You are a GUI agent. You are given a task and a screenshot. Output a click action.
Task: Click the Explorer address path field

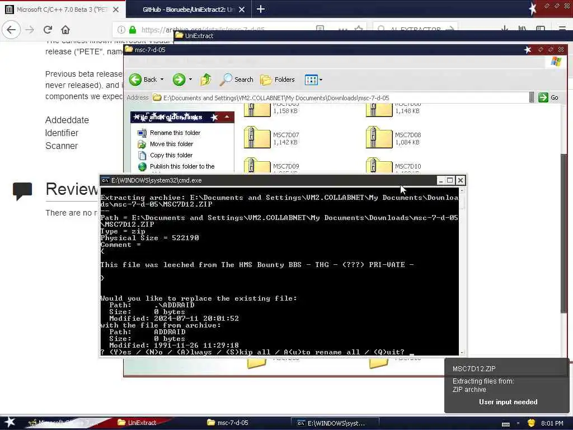pyautogui.click(x=340, y=97)
